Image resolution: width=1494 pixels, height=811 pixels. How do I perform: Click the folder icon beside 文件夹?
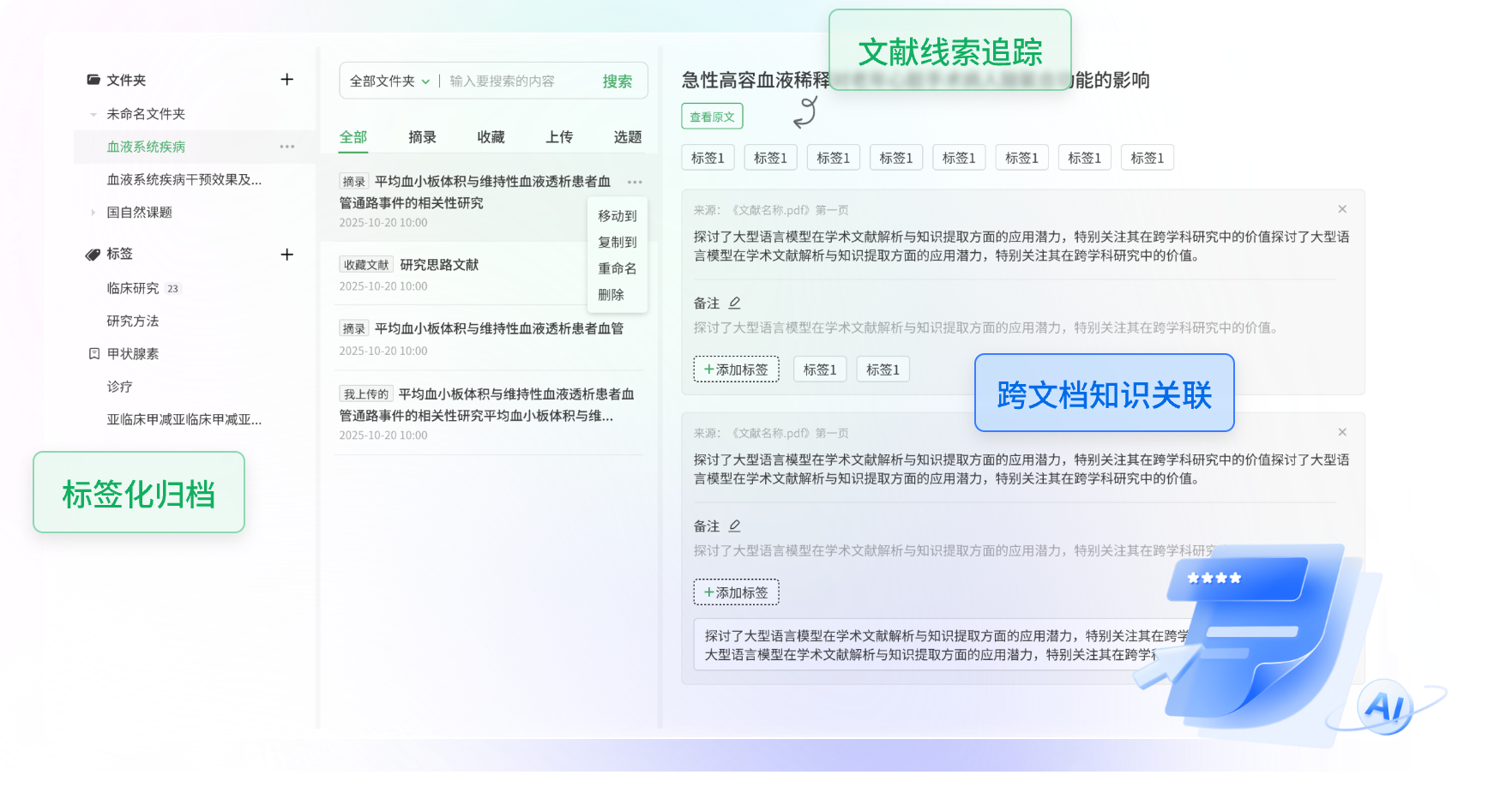[93, 80]
